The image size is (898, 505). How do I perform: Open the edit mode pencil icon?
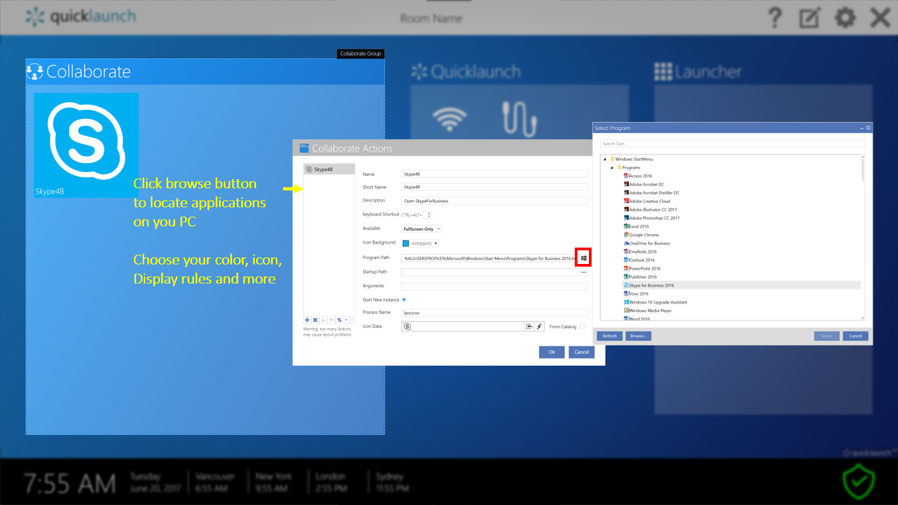809,18
